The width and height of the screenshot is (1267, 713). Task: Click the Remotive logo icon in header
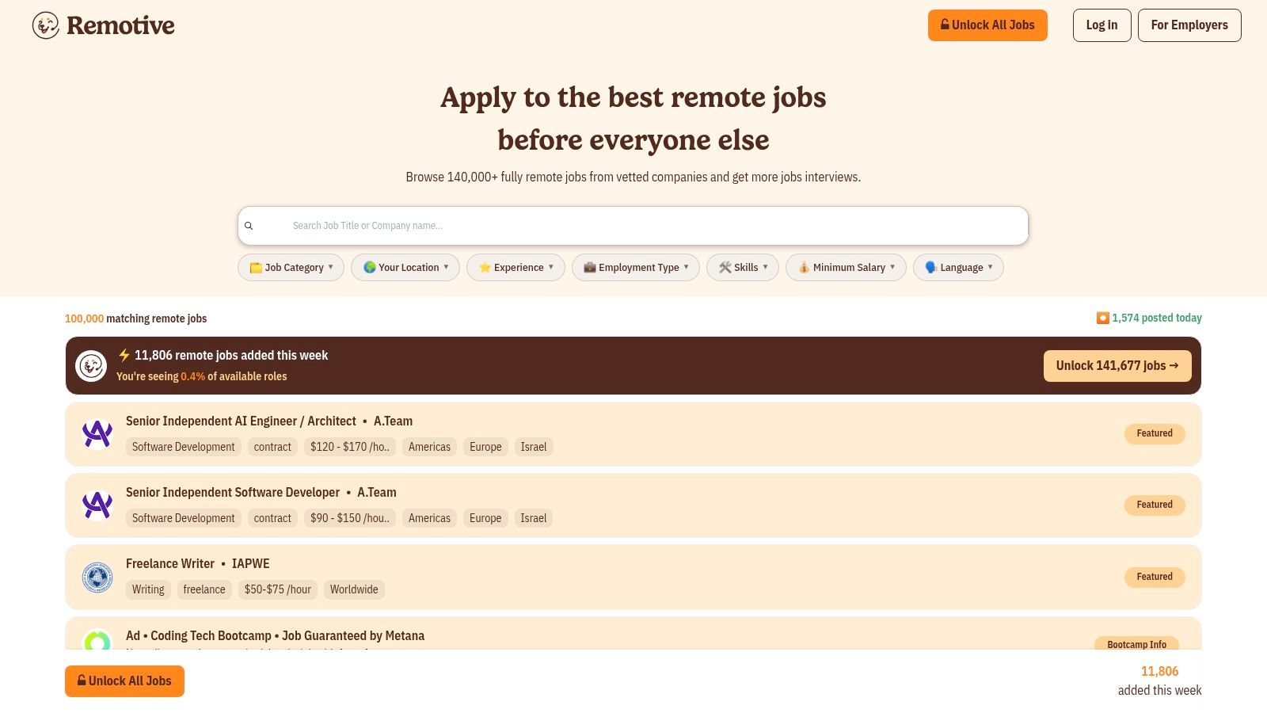click(46, 25)
